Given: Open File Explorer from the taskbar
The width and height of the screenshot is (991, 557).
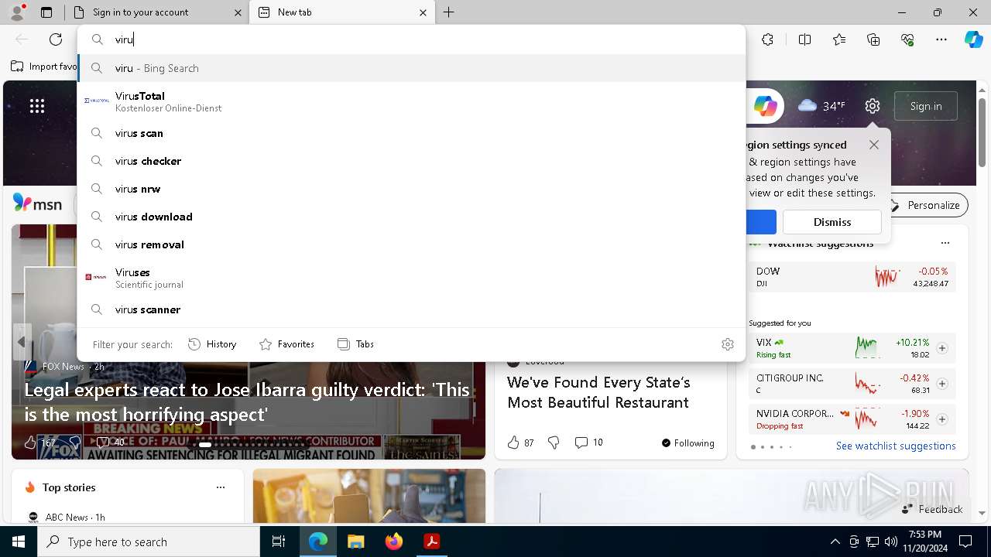Looking at the screenshot, I should [x=356, y=542].
